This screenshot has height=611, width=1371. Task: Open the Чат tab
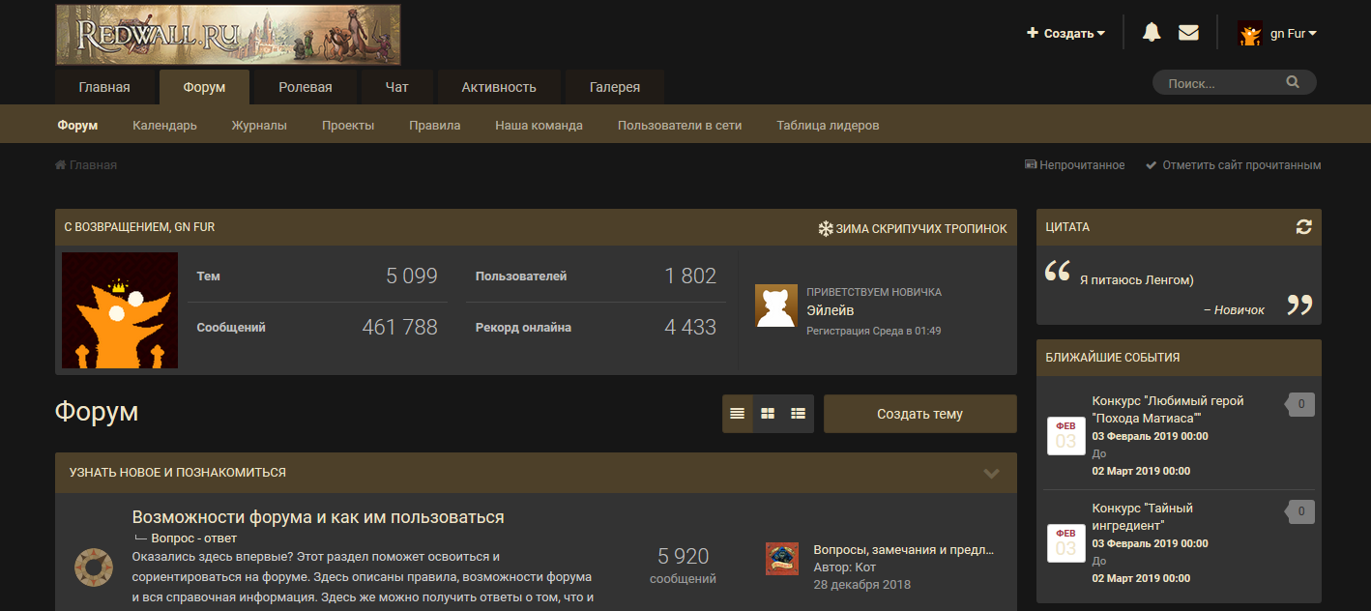(396, 87)
